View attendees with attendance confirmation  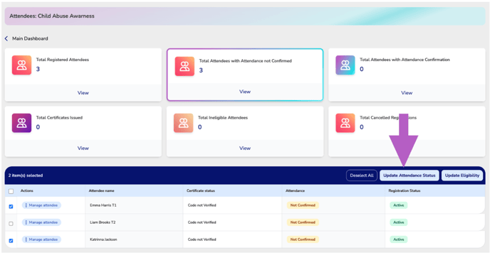(x=407, y=93)
